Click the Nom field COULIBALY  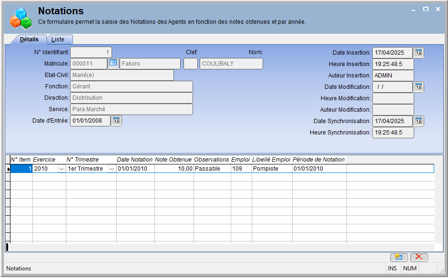click(x=231, y=64)
